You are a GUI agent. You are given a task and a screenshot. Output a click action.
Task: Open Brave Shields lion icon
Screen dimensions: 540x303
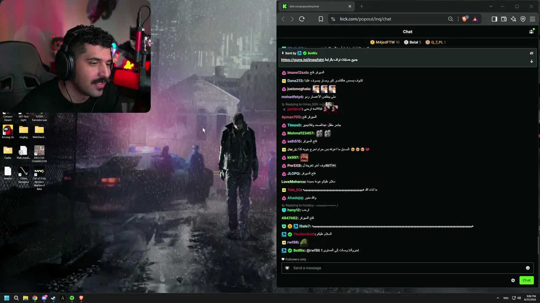tap(464, 19)
